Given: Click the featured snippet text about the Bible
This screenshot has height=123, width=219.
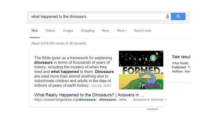Looking at the screenshot, I should click(x=74, y=71).
